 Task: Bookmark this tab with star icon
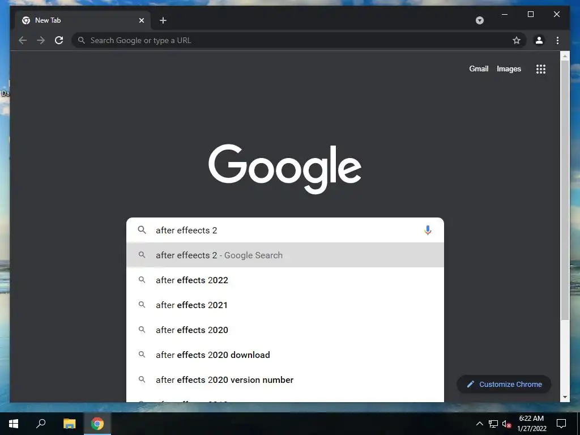[517, 40]
